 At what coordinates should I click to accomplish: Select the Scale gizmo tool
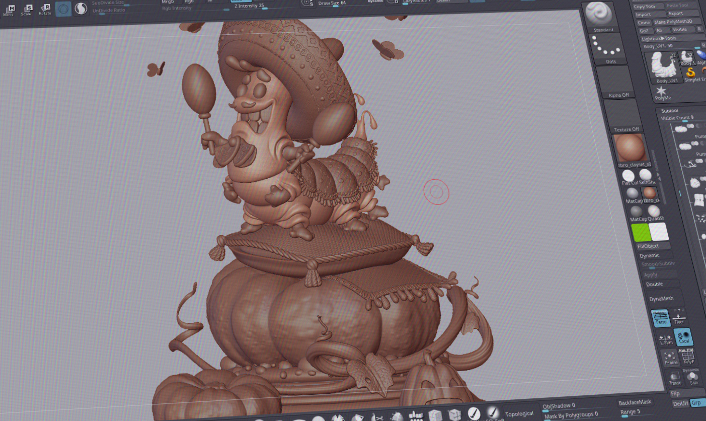coord(27,9)
